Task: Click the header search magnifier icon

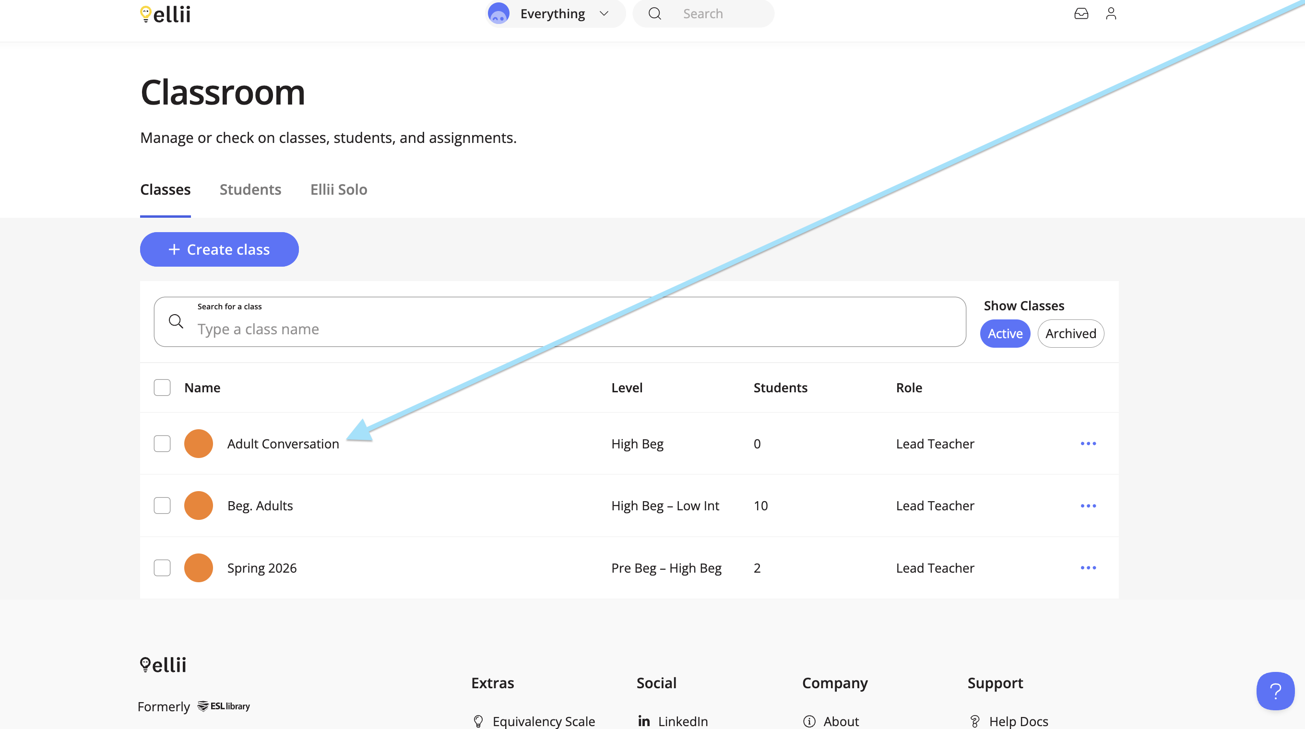Action: 654,13
